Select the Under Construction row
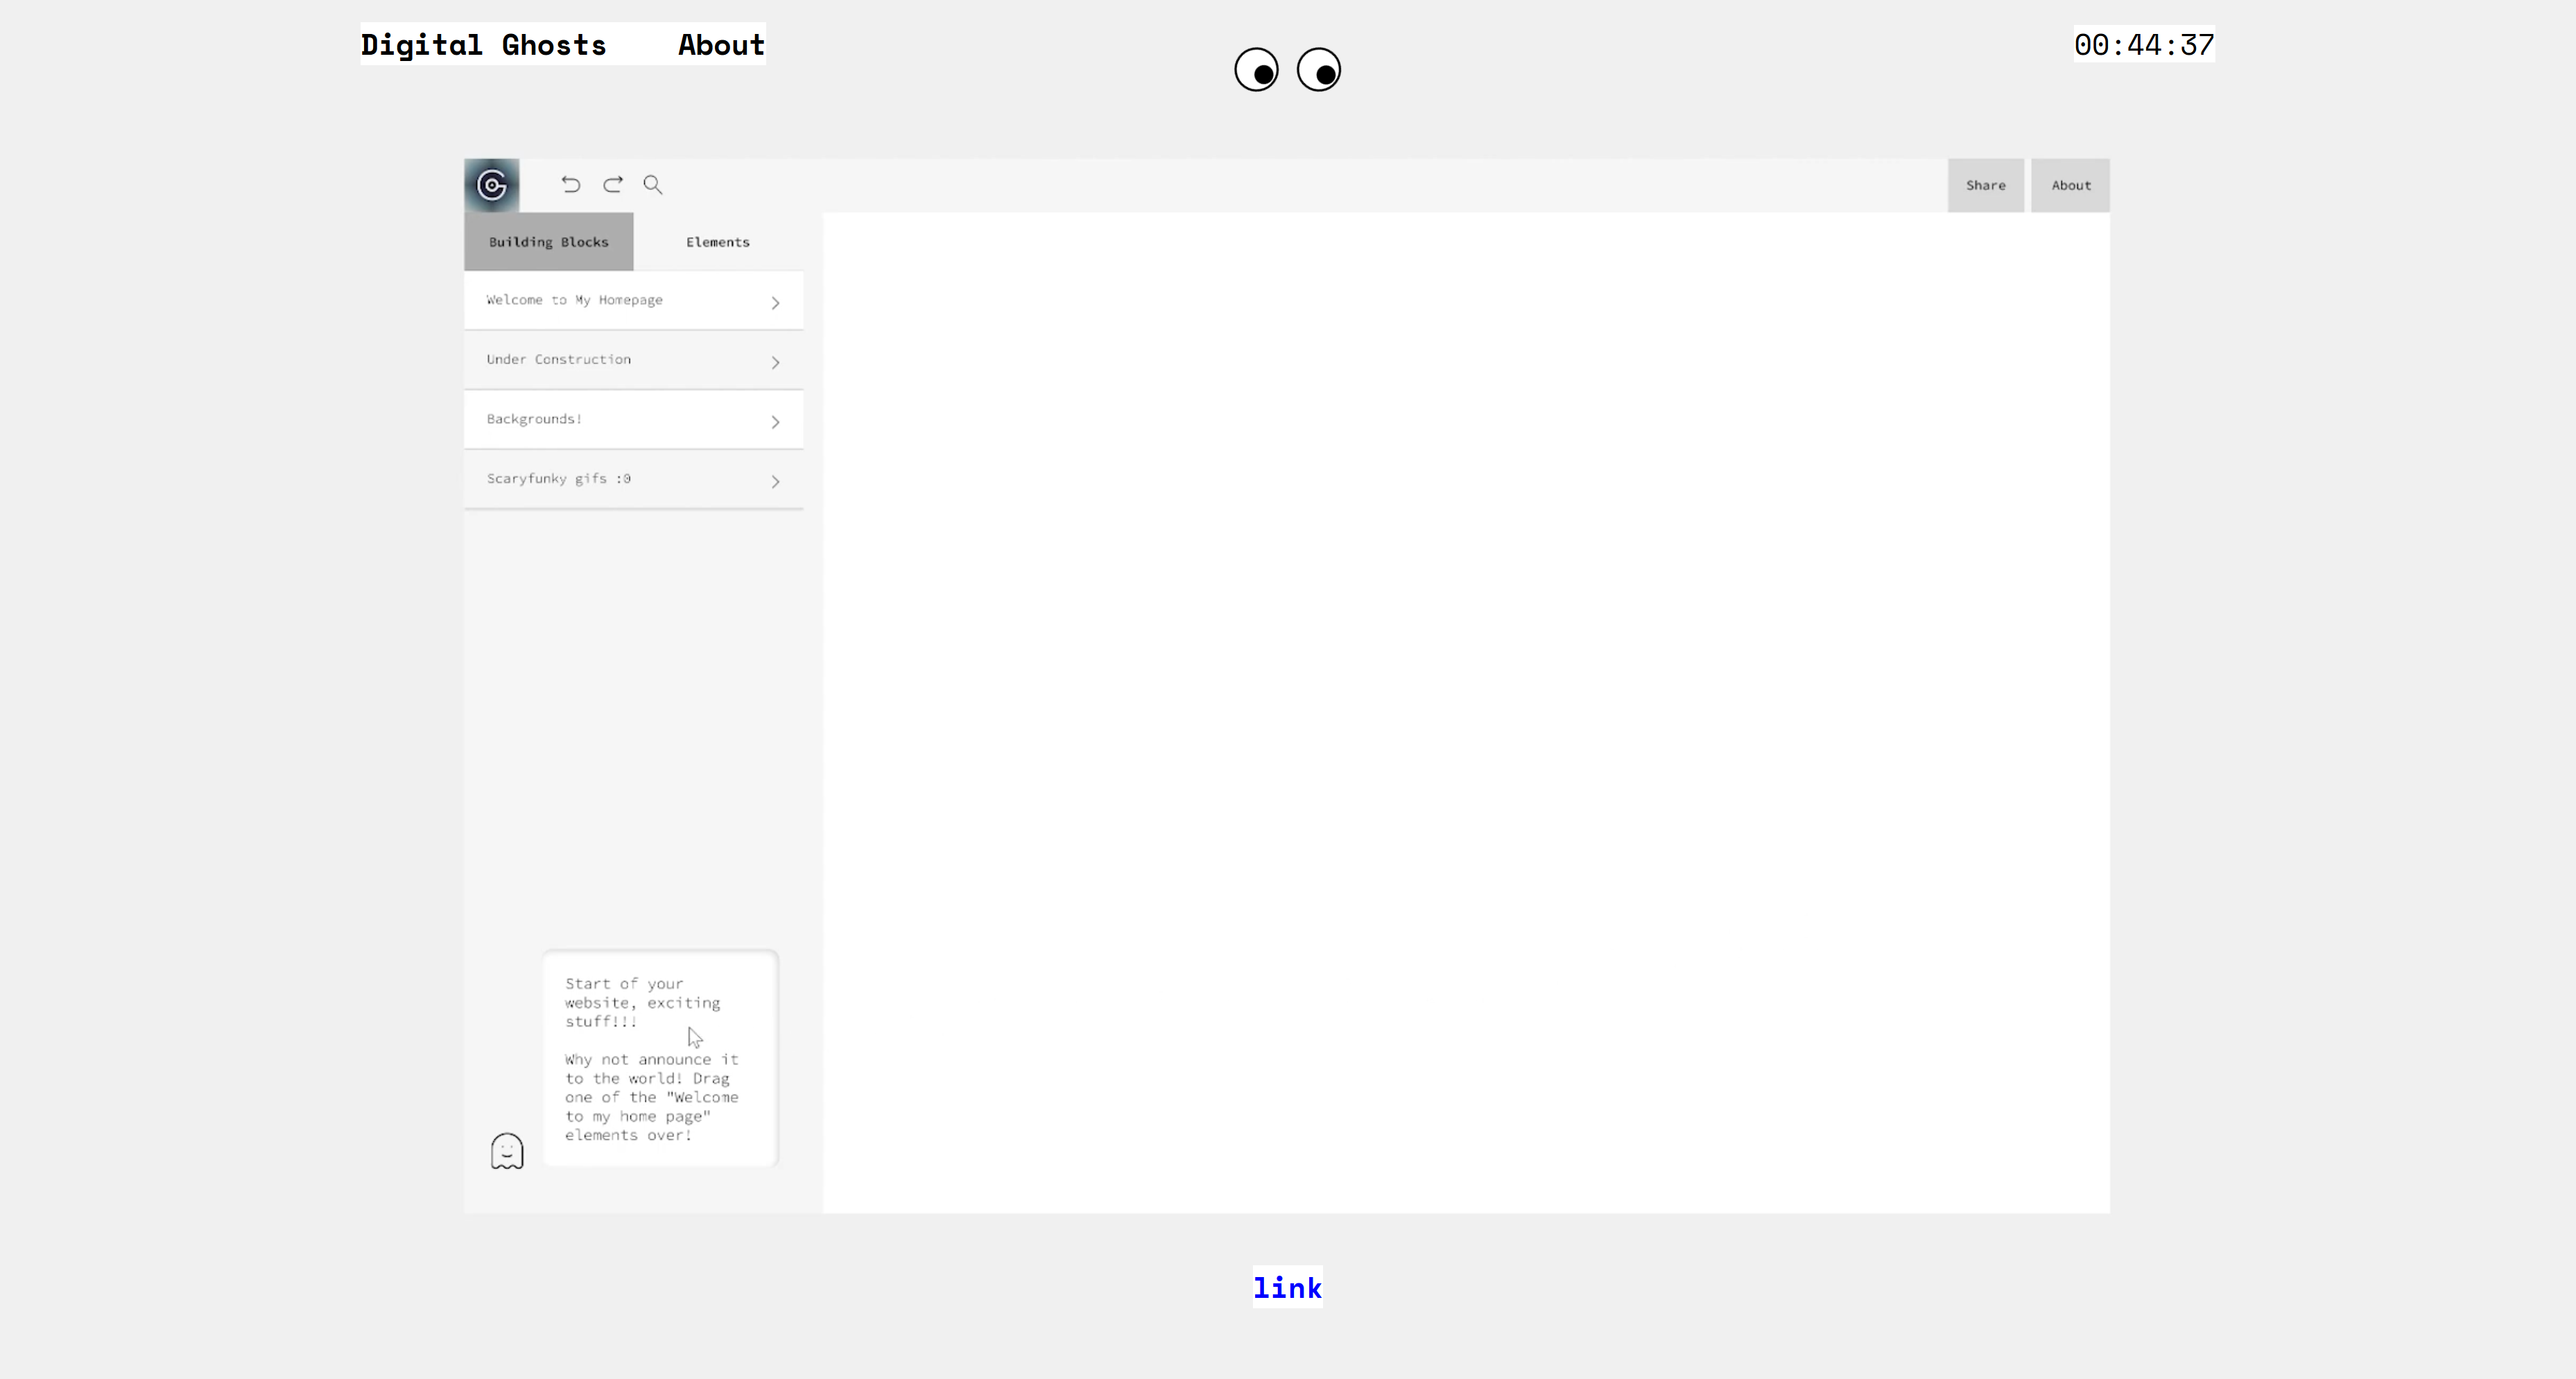 633,360
